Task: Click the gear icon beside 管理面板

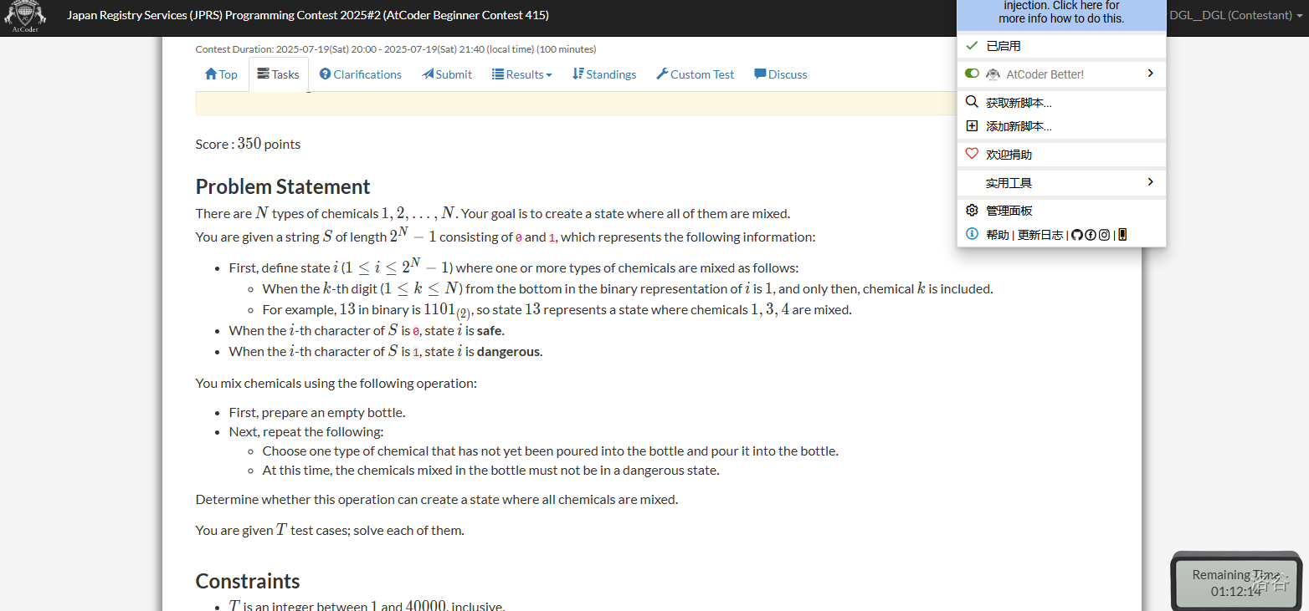Action: click(x=972, y=211)
